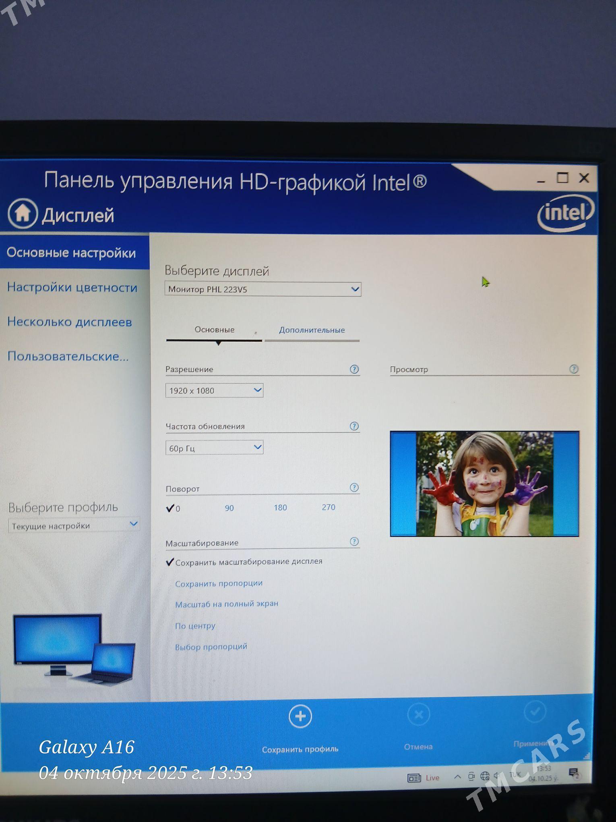Click the help icon beside Просмотр
The width and height of the screenshot is (616, 822).
point(574,369)
